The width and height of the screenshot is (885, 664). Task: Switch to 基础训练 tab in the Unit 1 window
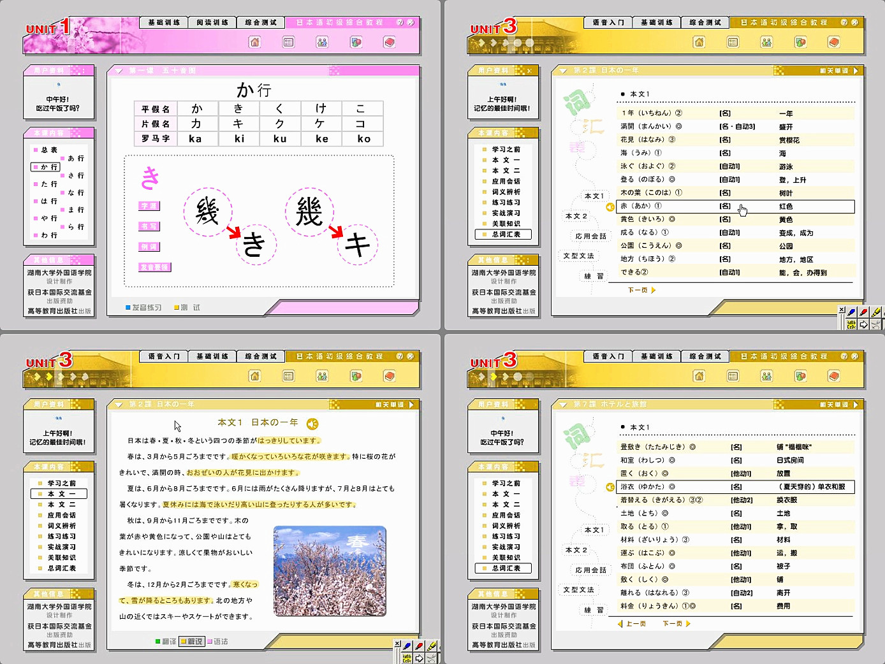click(x=164, y=22)
